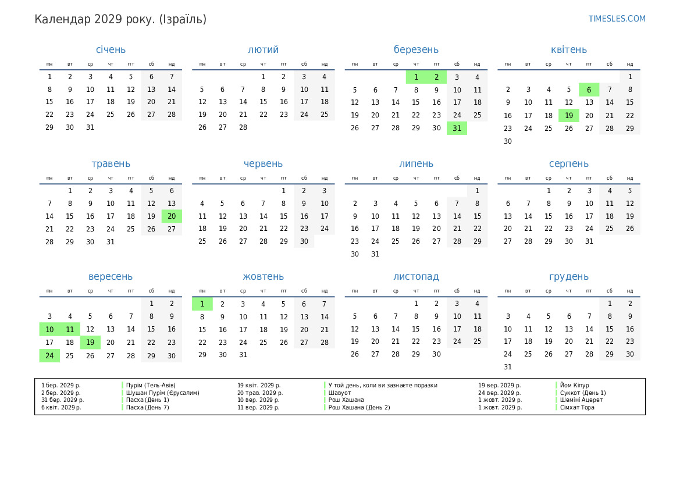The height and width of the screenshot is (481, 680).
Task: Click day 30 in квітень
Action: tap(508, 141)
